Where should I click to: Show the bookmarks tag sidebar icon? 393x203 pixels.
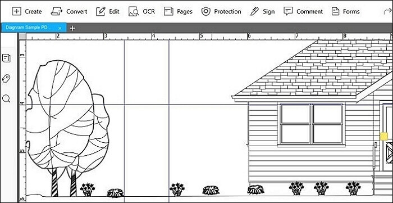pos(6,79)
